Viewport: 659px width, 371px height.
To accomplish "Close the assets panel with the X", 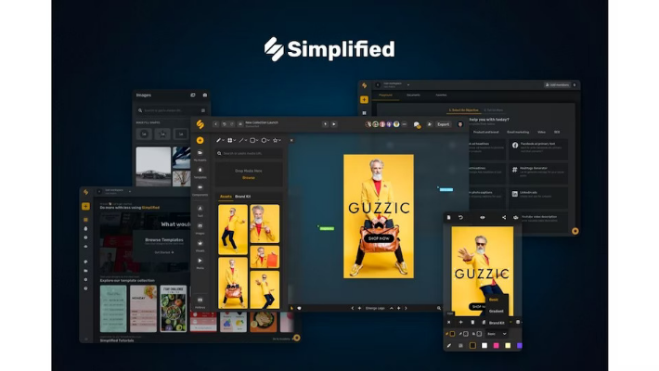I will [x=291, y=140].
